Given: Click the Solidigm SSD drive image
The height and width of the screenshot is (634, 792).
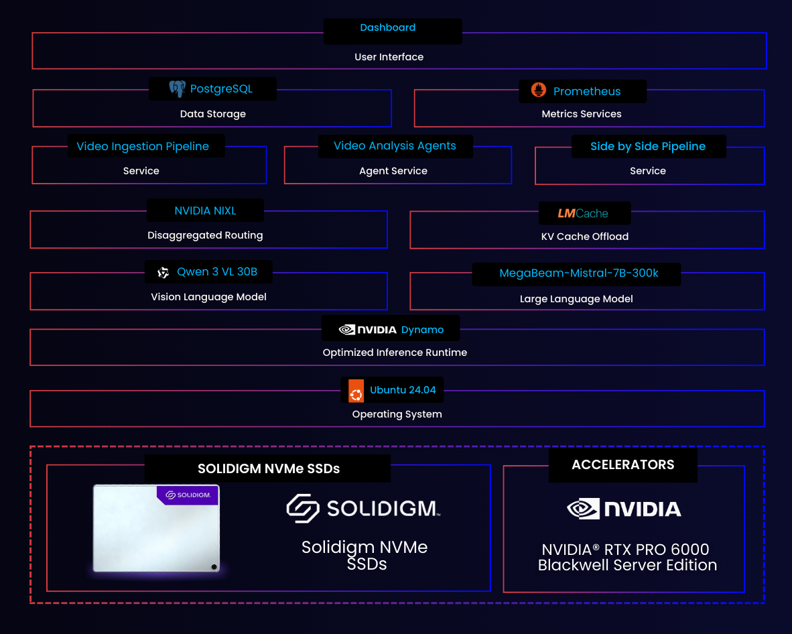Looking at the screenshot, I should (x=155, y=529).
